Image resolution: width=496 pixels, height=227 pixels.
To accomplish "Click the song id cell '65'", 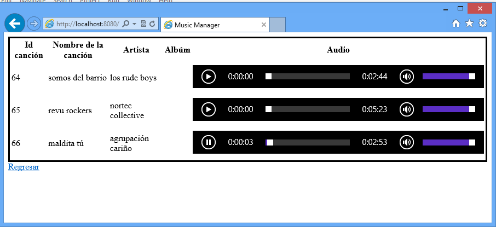I will 16,110.
